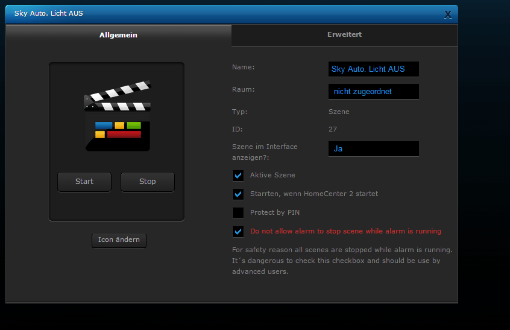Viewport: 510px width, 330px height.
Task: Click the Name field with Sky Auto. Licht AUS
Action: pyautogui.click(x=373, y=69)
